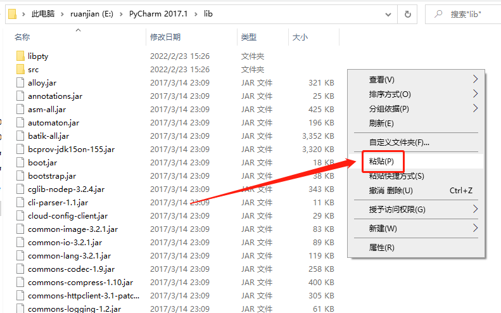Navigate to ruanjian (E:) breadcrumb
The width and height of the screenshot is (501, 313).
click(x=92, y=14)
